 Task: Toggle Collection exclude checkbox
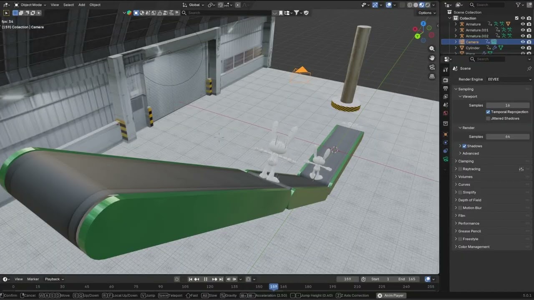coord(517,18)
